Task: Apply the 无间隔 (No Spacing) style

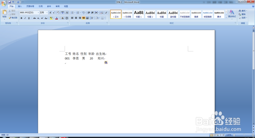Action: click(127, 14)
